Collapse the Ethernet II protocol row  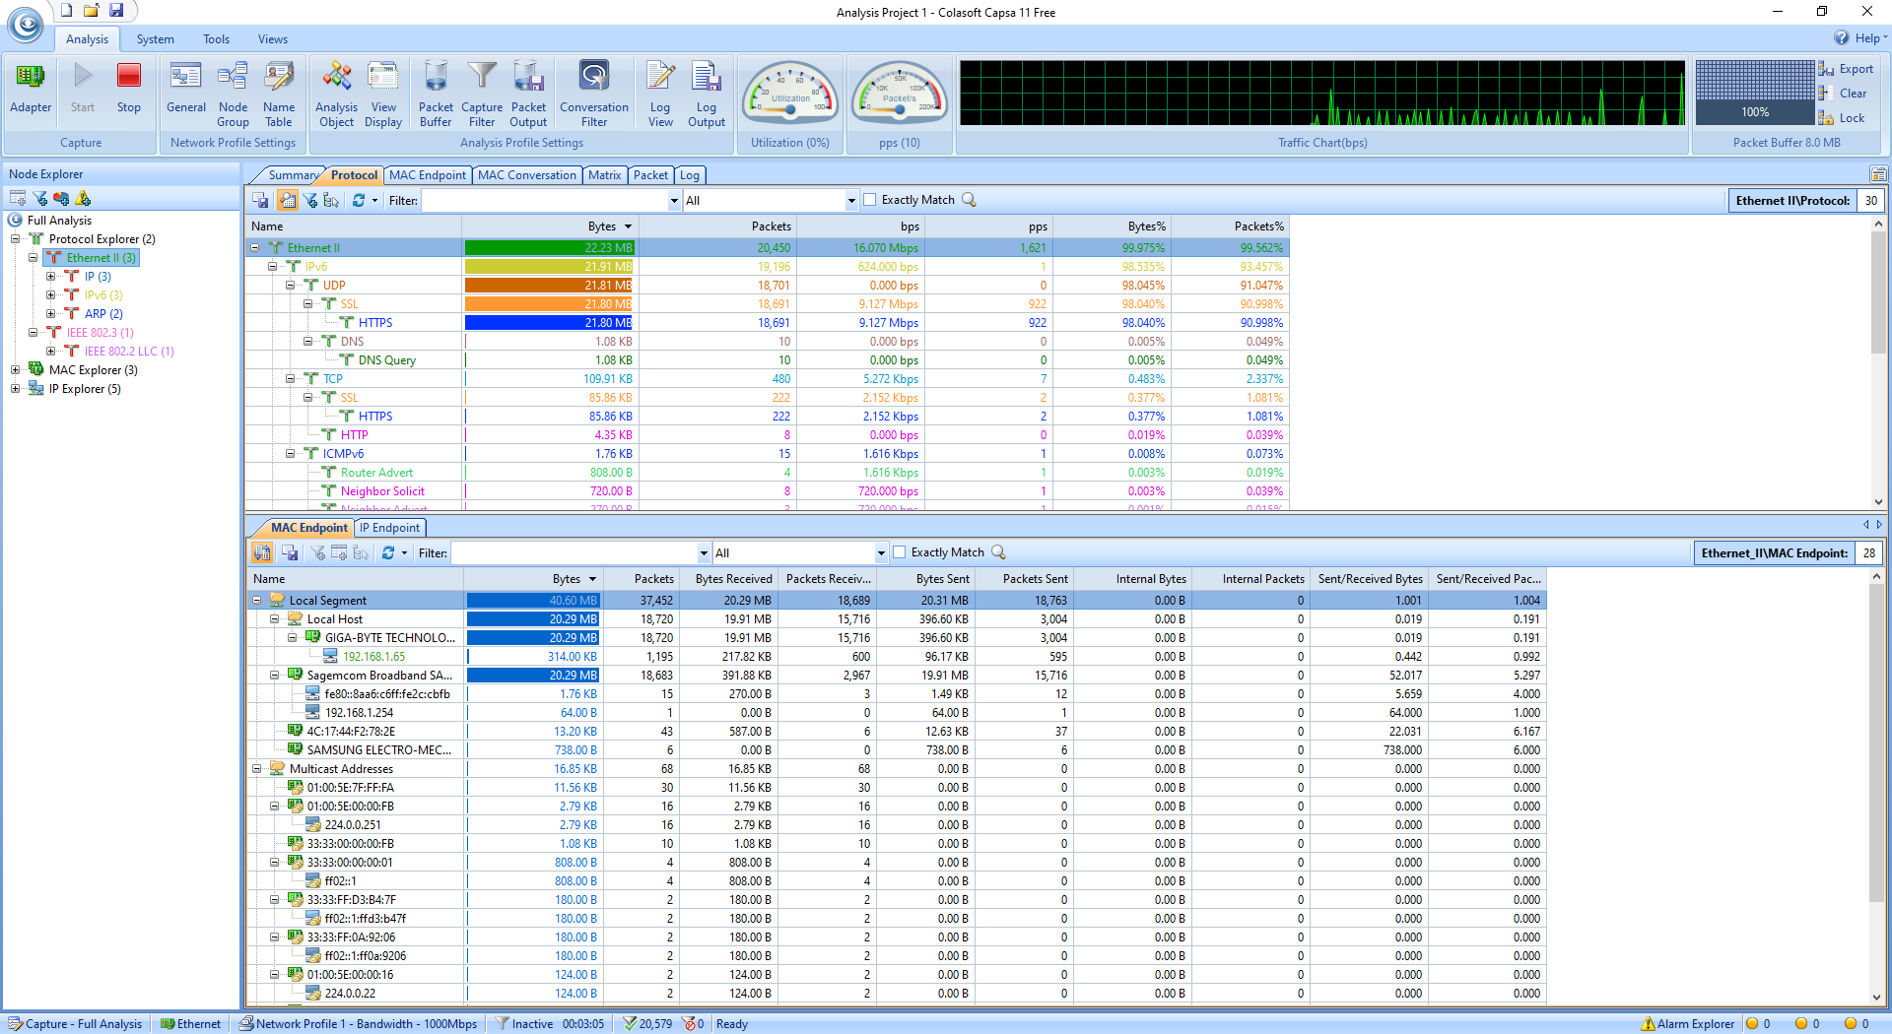pyautogui.click(x=255, y=248)
